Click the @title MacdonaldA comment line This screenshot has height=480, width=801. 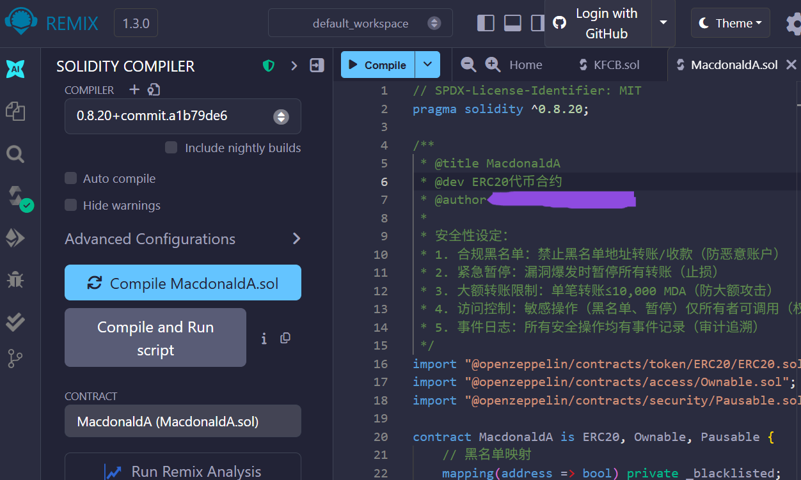[491, 164]
